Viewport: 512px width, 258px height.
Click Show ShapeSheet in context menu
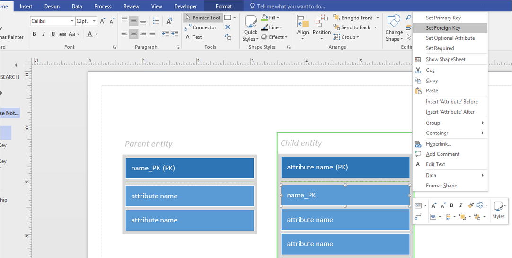(x=445, y=59)
